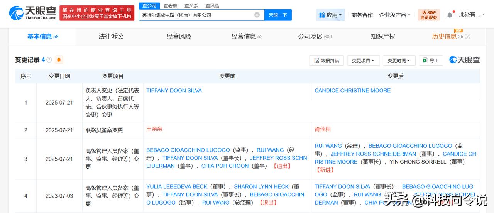
Task: Select the 基本信息 tab
Action: 43,36
